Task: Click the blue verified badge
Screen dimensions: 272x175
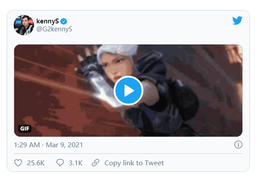Action: (x=64, y=22)
